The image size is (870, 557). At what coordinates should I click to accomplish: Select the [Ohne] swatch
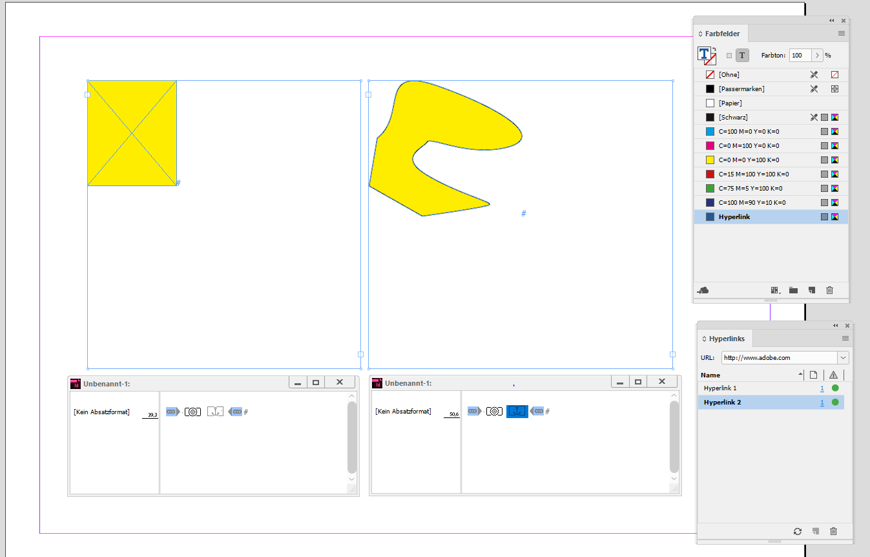(x=771, y=74)
